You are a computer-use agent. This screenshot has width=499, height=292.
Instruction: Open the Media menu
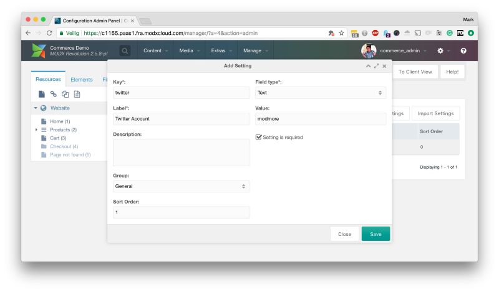tap(190, 50)
